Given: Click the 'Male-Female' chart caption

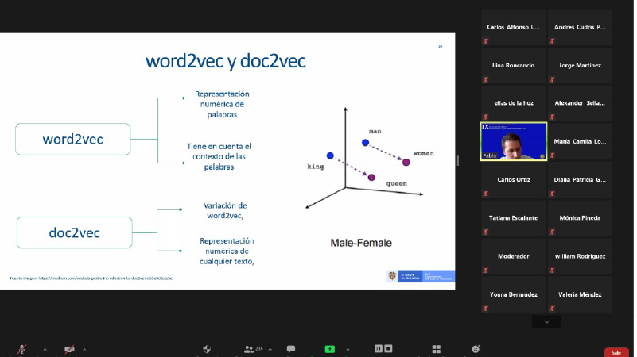Looking at the screenshot, I should pyautogui.click(x=361, y=243).
